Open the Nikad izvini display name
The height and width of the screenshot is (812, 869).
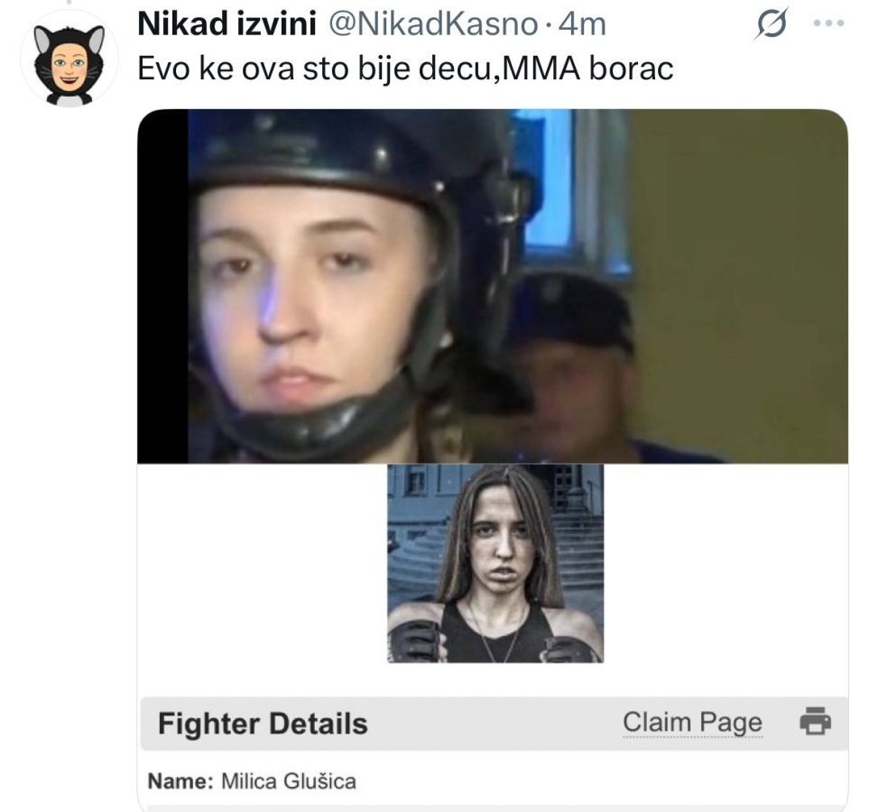pos(226,24)
